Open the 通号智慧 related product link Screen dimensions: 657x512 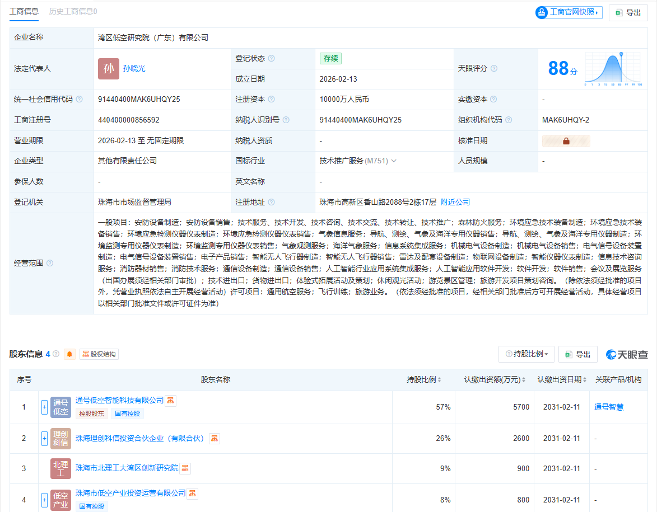(x=608, y=407)
